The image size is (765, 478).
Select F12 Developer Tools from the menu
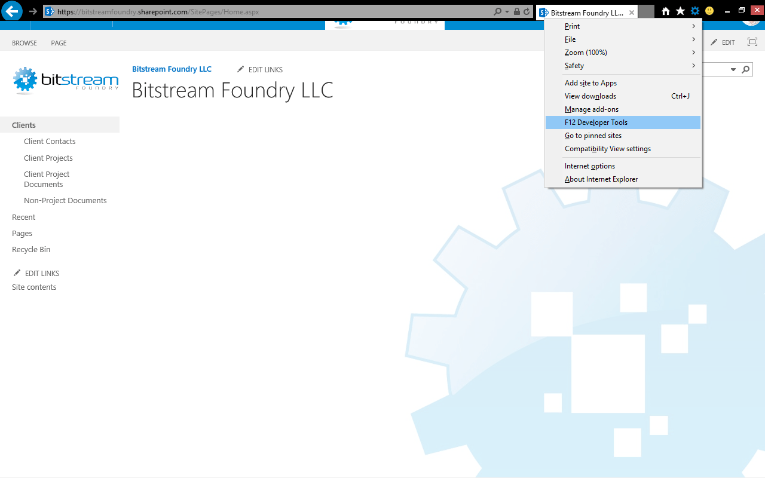coord(596,122)
